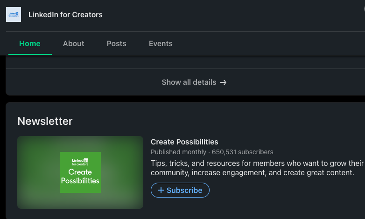The image size is (365, 219).
Task: Select the Home tab
Action: tap(30, 43)
